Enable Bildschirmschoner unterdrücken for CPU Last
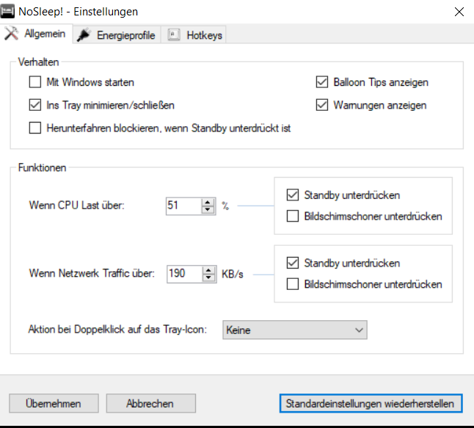The width and height of the screenshot is (474, 428). point(293,216)
